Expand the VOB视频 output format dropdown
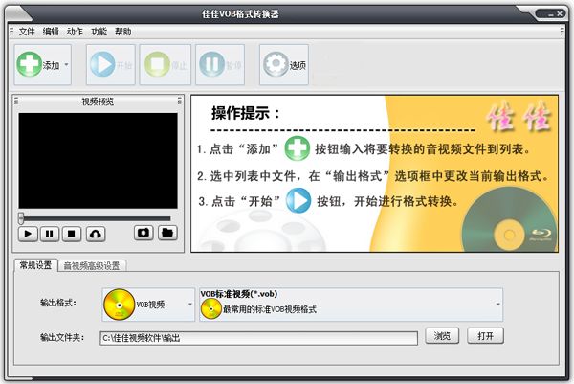This screenshot has width=574, height=384. click(x=190, y=305)
